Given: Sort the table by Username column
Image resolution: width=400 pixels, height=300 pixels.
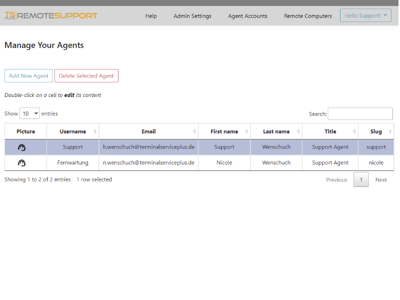Looking at the screenshot, I should tap(72, 131).
